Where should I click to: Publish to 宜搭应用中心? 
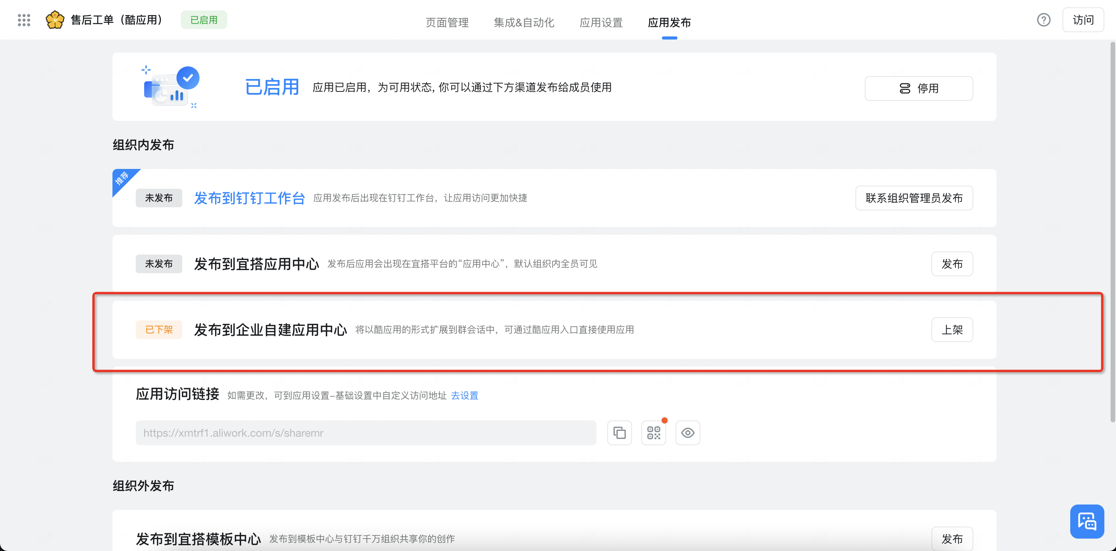[x=952, y=263]
